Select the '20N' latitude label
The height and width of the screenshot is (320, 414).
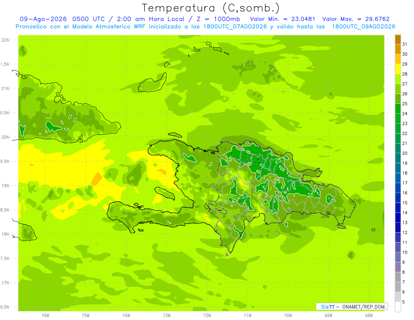[x=5, y=137]
